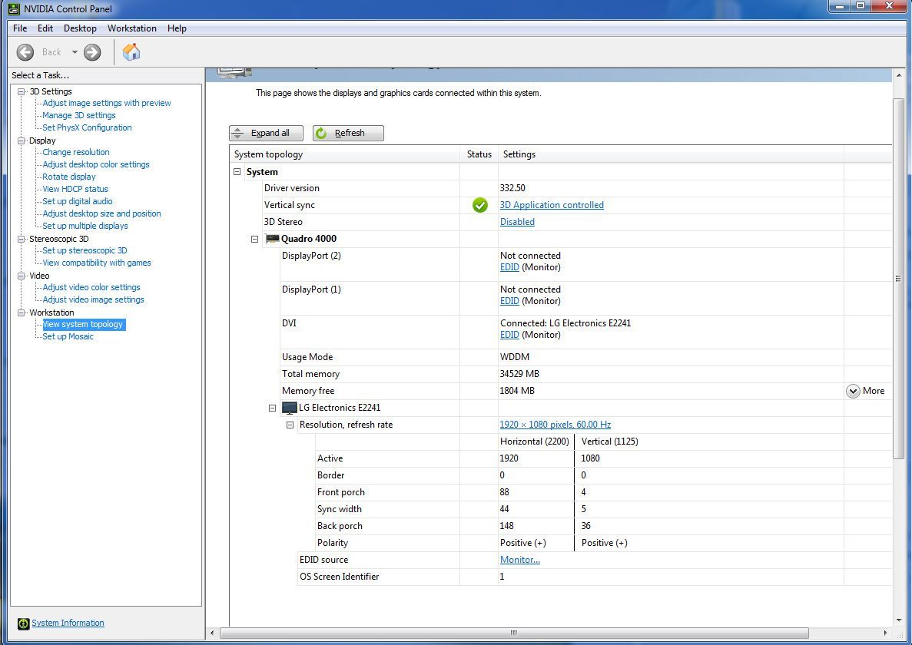Collapse the Display tree node

(x=22, y=141)
